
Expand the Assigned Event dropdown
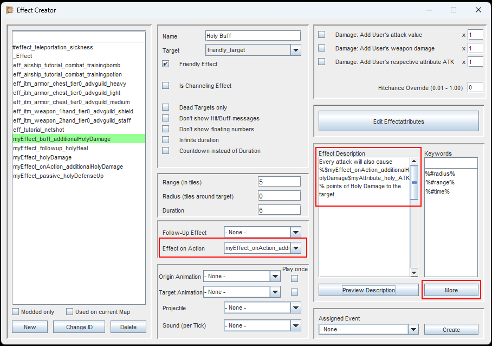coord(413,330)
